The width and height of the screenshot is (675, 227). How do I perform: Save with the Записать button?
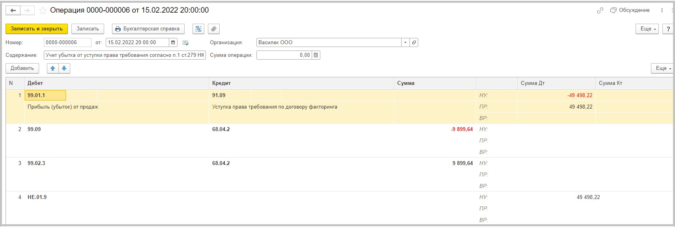click(88, 29)
